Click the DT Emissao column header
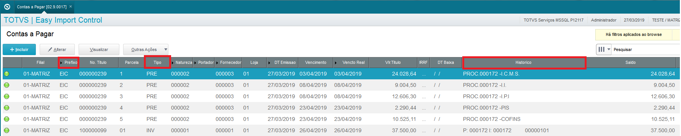 tap(282, 62)
